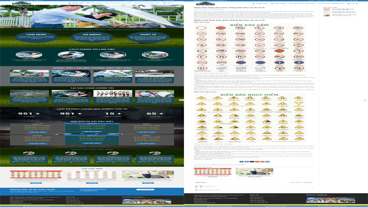This screenshot has width=368, height=207.
Task: Click the blue button in the top-left pricing card
Action: coord(37,132)
